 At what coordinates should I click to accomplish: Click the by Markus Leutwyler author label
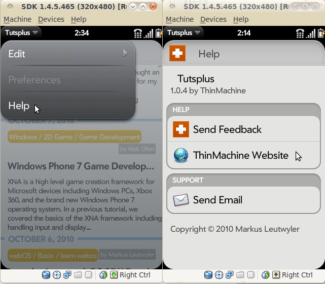click(x=127, y=255)
